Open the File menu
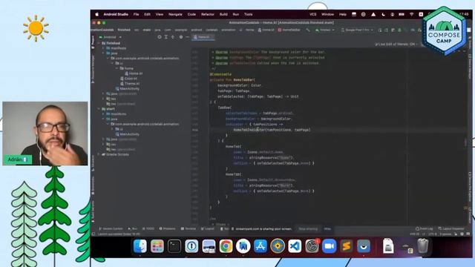Screen dimensions: 475x267 pos(136,14)
